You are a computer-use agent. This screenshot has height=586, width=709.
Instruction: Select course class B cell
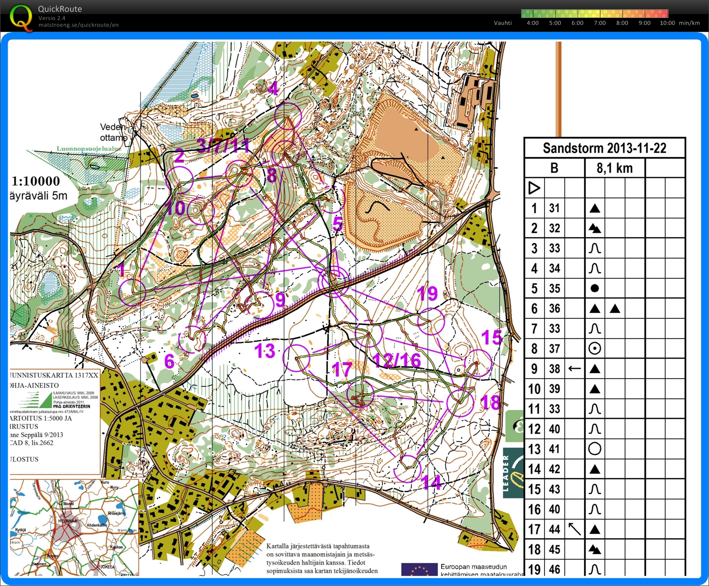point(554,168)
